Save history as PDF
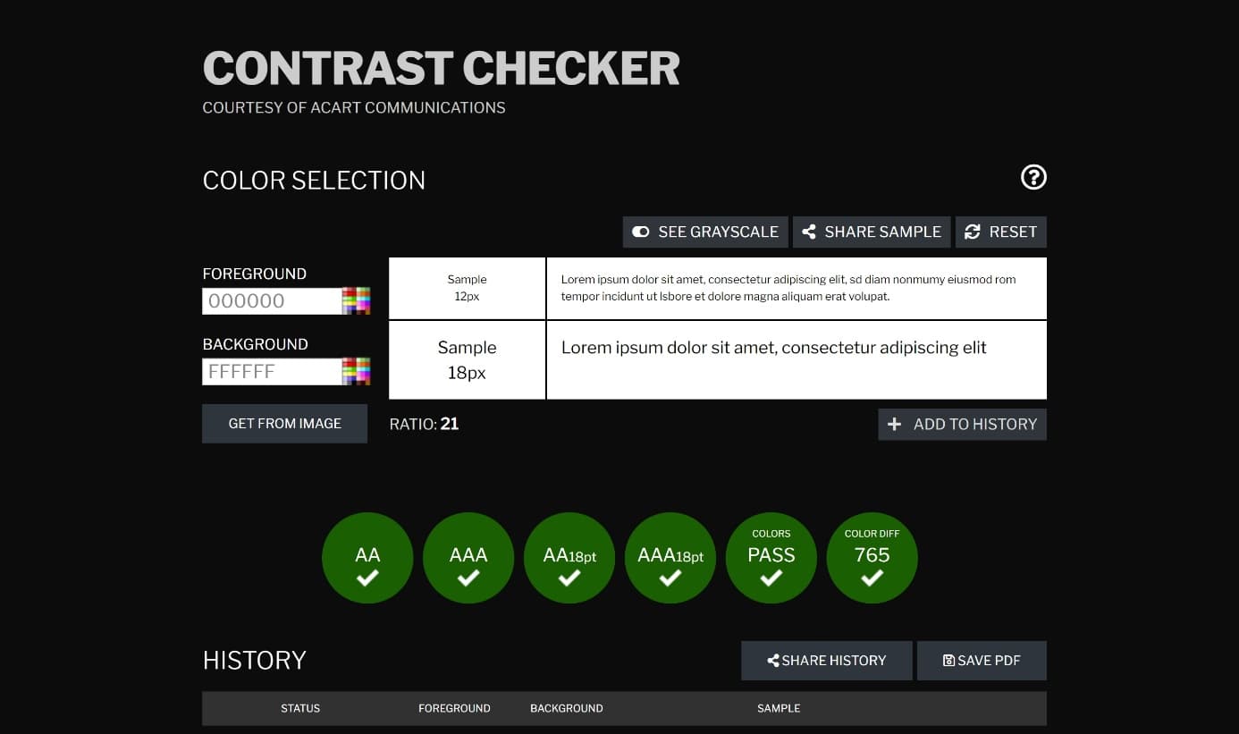1239x734 pixels. click(x=982, y=661)
